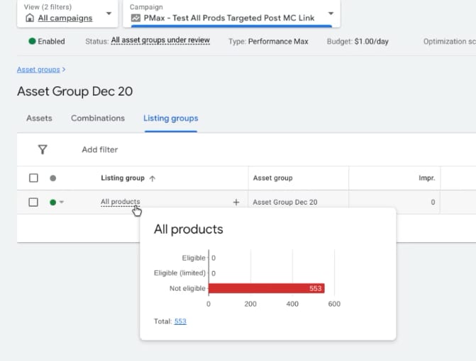Screen dimensions: 476x361
Task: Open the Total 553 link
Action: point(180,321)
